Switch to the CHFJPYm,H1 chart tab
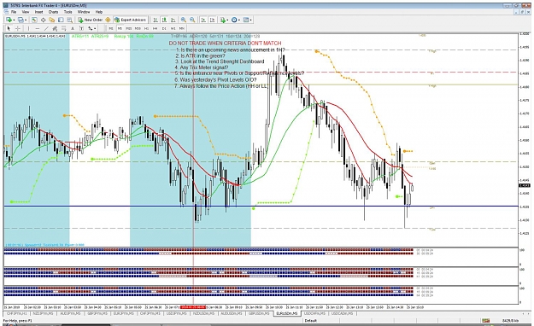Image resolution: width=534 pixels, height=326 pixels. pos(17,313)
